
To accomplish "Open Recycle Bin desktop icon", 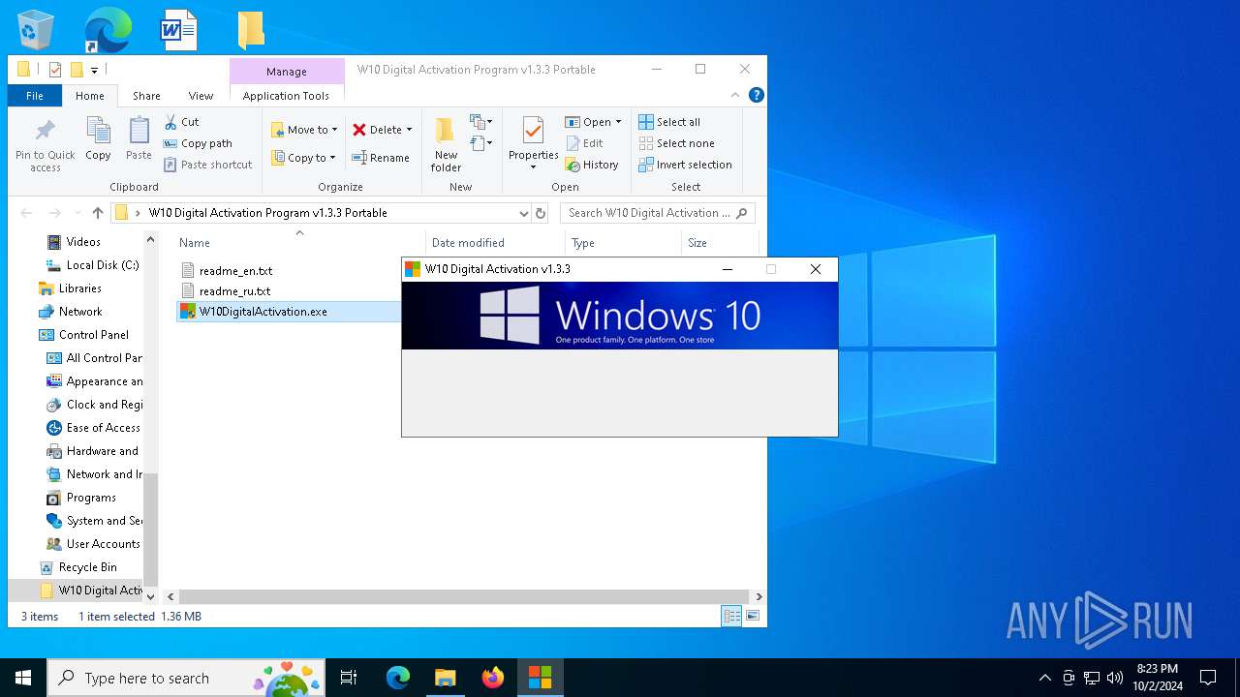I will coord(36,30).
